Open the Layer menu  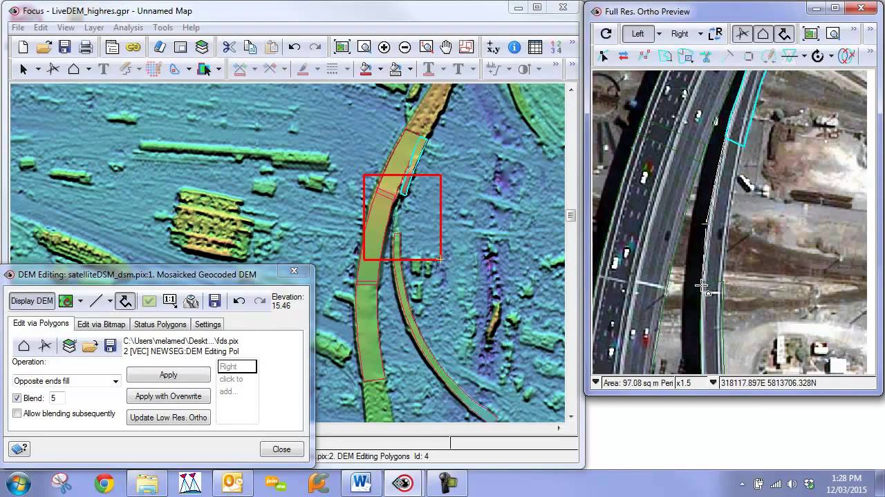click(x=94, y=28)
